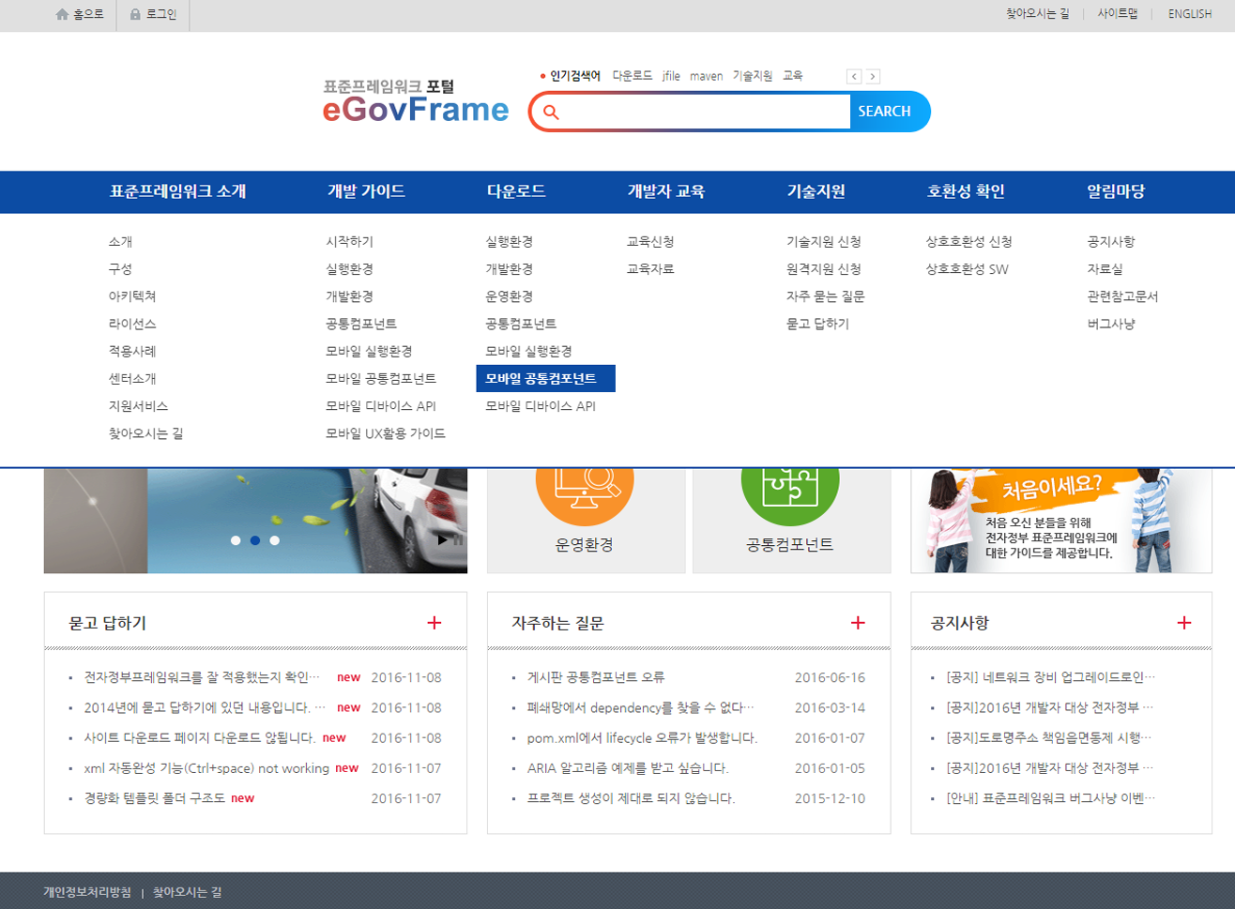Image resolution: width=1235 pixels, height=909 pixels.
Task: Click inside the search text field
Action: 704,113
